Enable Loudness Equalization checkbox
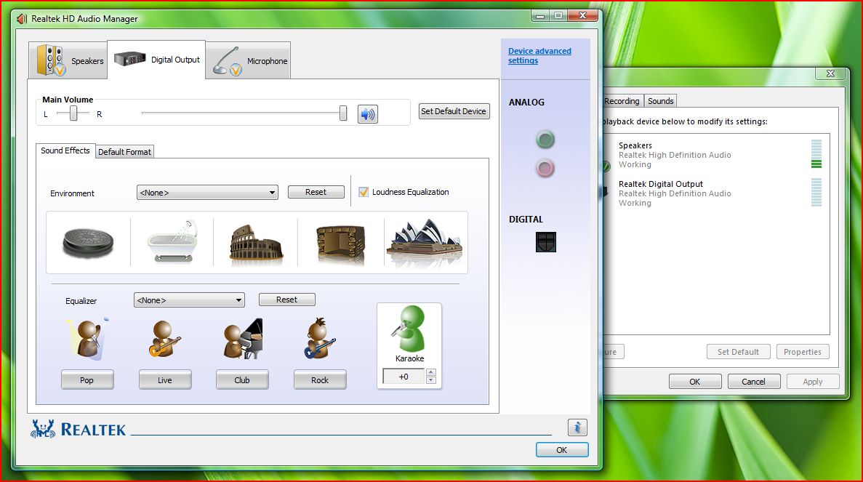Screen dimensions: 863x482 [364, 192]
